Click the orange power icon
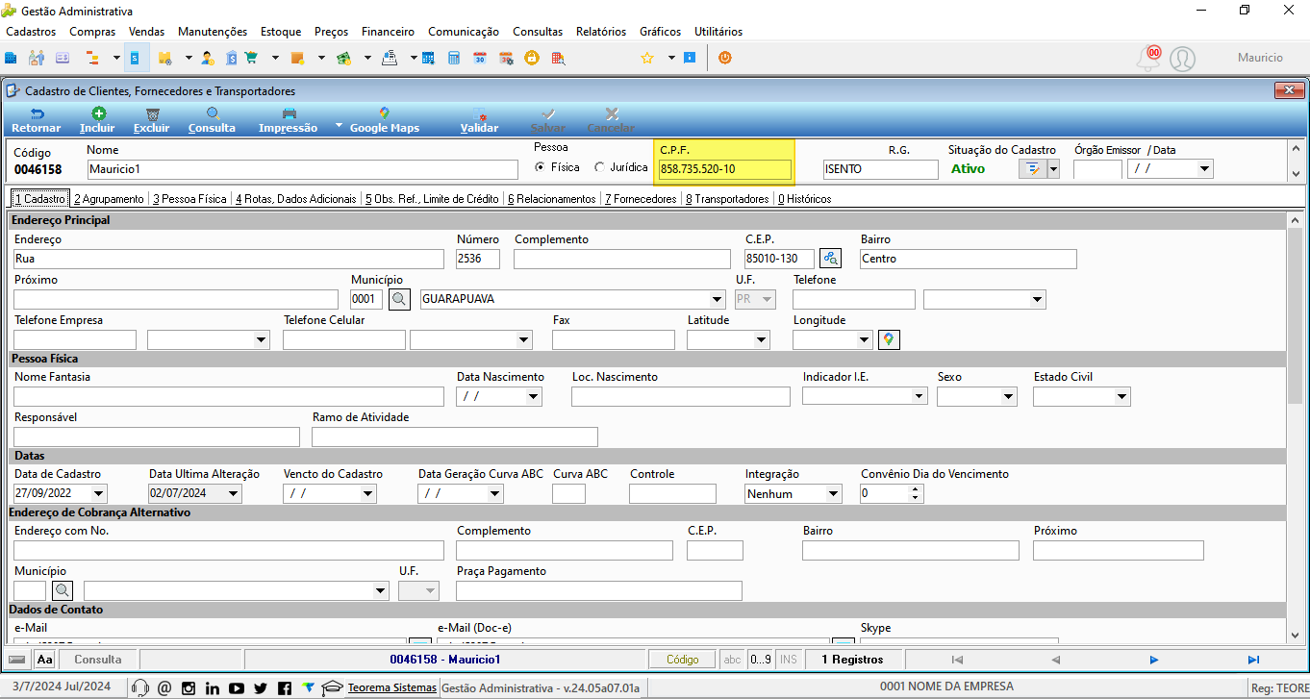The width and height of the screenshot is (1310, 699). click(x=725, y=58)
